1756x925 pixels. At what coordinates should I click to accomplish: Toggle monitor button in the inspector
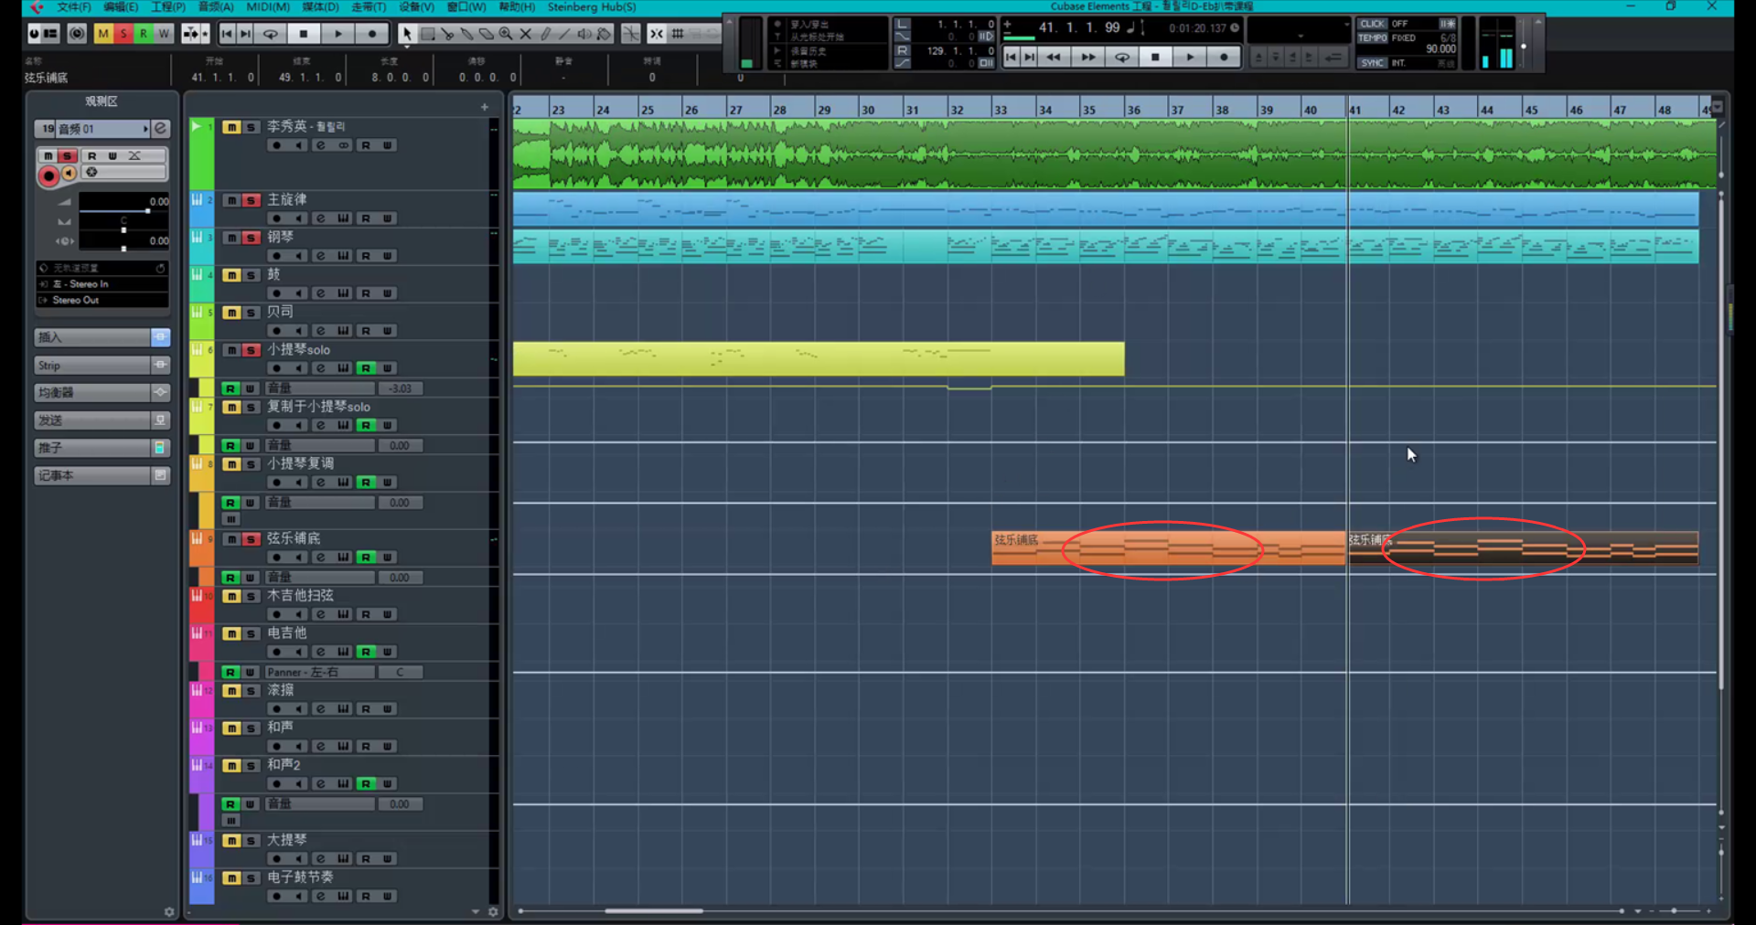(x=70, y=173)
